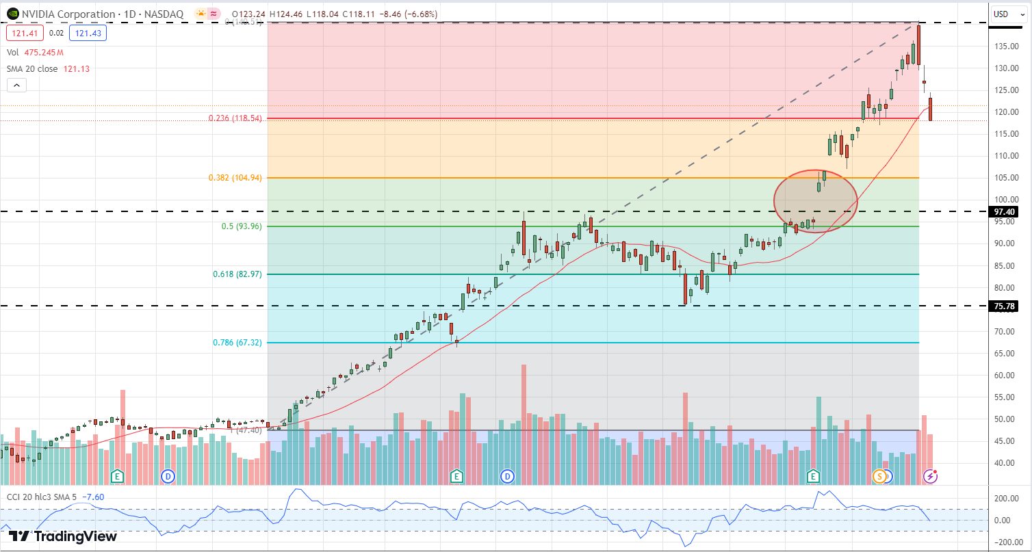Click the second blue D dividend marker
1032x552 pixels.
pos(507,475)
